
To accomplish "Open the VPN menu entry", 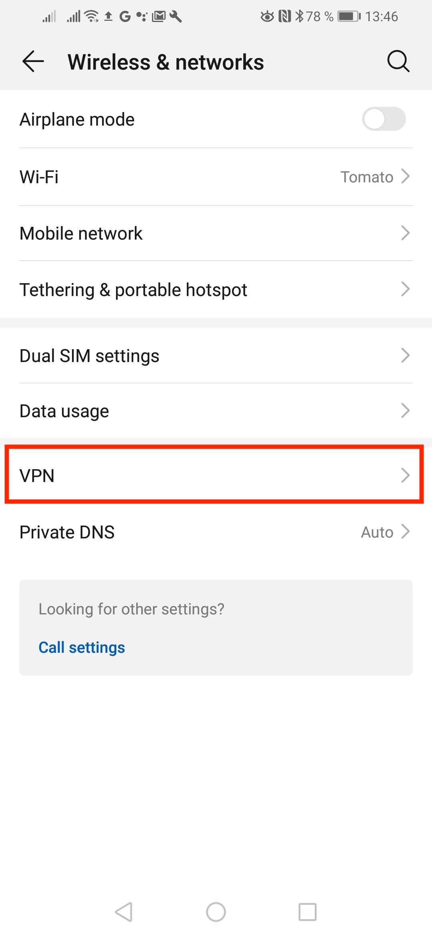I will tap(214, 475).
